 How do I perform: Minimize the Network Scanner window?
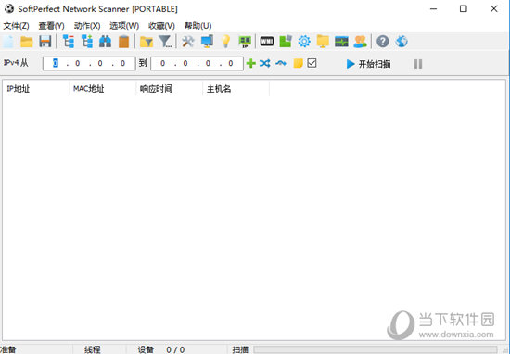click(433, 9)
